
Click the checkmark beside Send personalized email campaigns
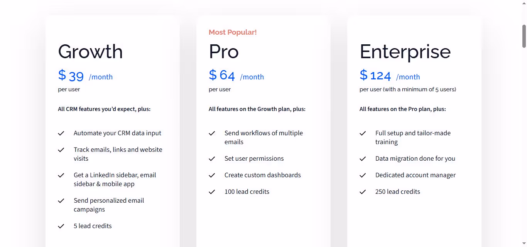(x=61, y=200)
